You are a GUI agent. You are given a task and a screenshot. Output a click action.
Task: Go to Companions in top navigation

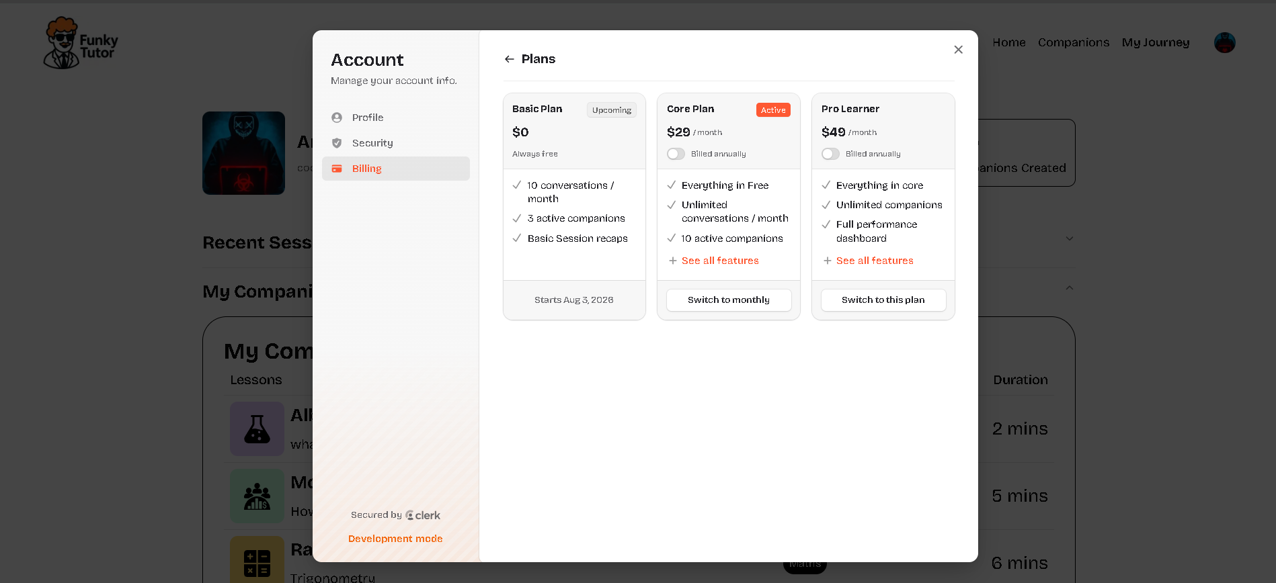[1073, 42]
